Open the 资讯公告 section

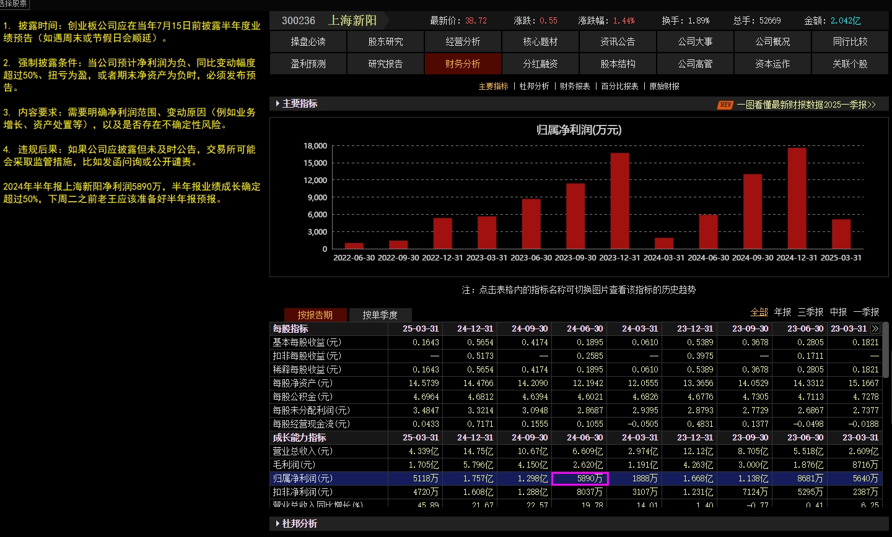tap(618, 41)
